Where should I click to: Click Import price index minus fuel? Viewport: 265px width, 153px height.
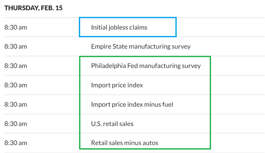[132, 104]
